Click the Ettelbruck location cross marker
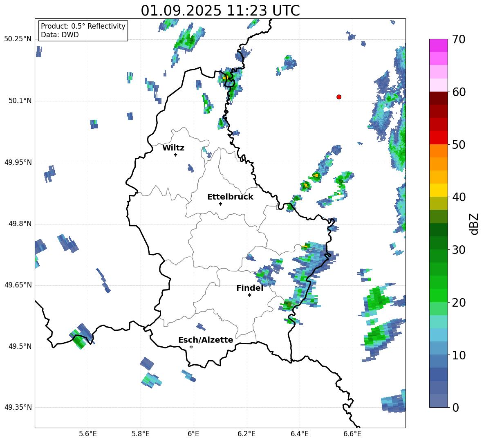The image size is (484, 442). [220, 204]
